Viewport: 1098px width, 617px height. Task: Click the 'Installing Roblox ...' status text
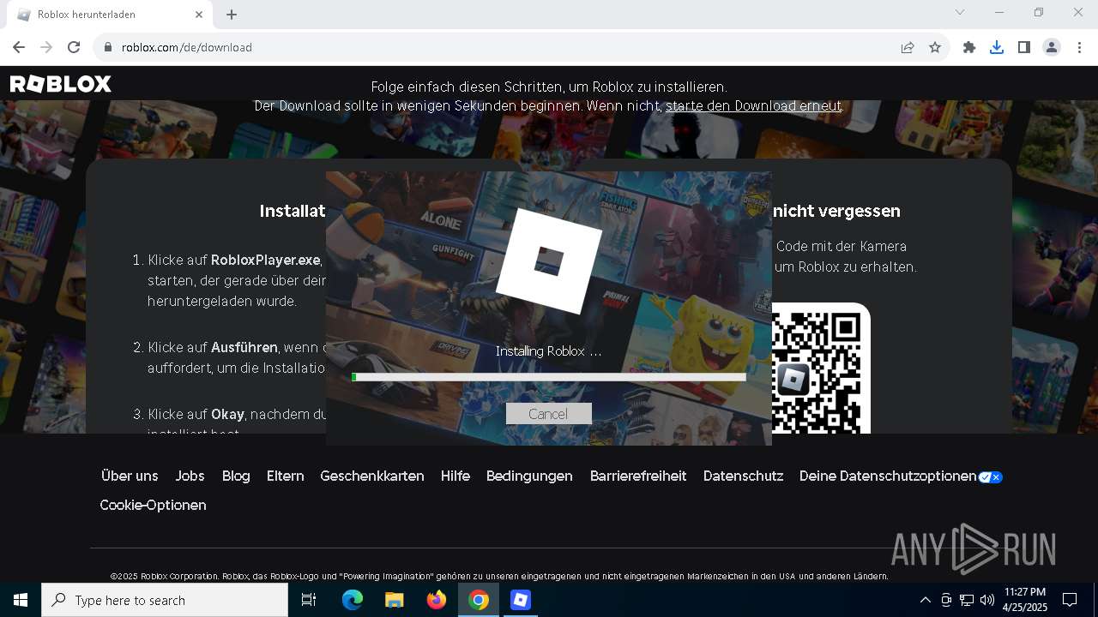548,351
